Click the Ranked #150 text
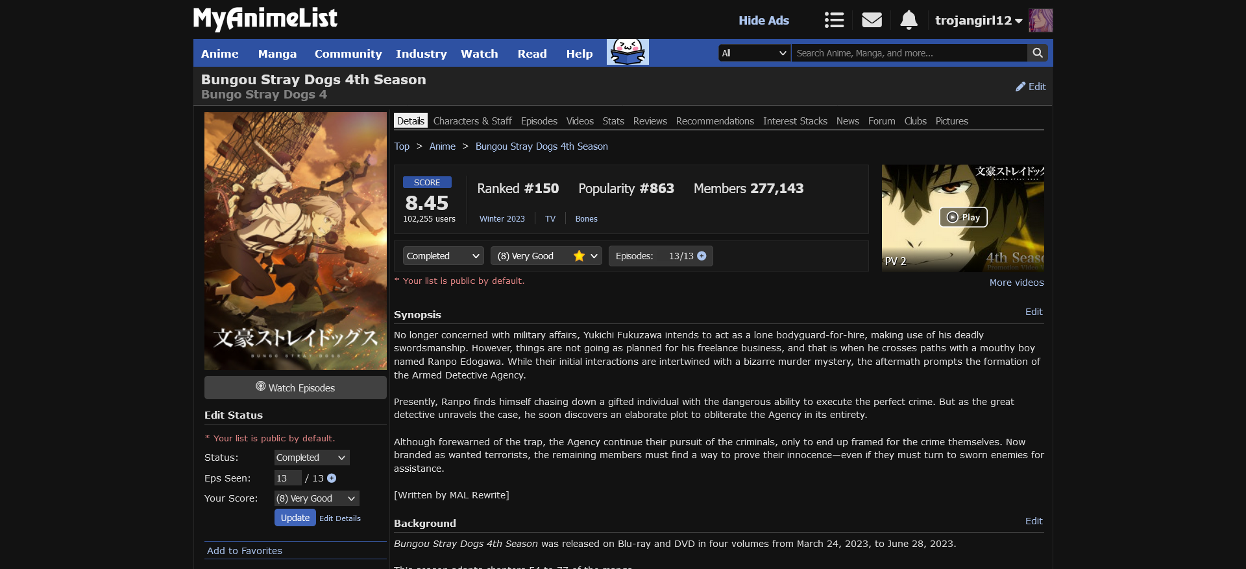 [518, 189]
